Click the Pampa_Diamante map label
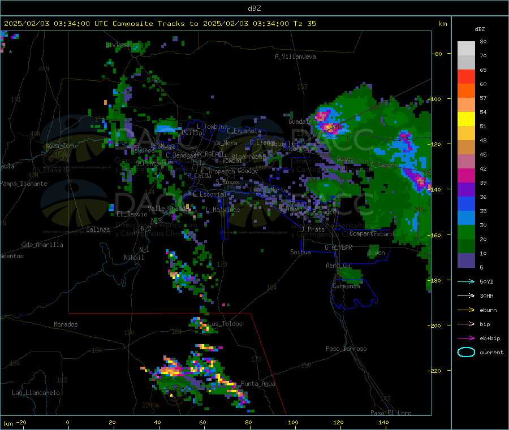The width and height of the screenshot is (509, 430). point(24,184)
